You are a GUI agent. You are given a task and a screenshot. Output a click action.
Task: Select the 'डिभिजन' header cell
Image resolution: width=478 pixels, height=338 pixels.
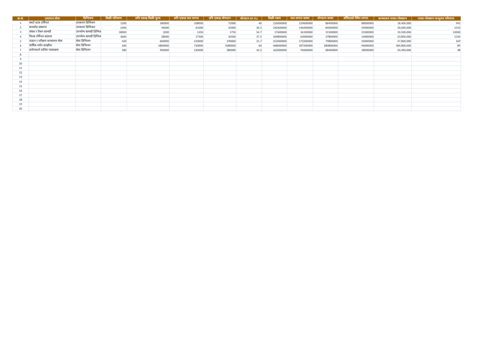coord(88,18)
